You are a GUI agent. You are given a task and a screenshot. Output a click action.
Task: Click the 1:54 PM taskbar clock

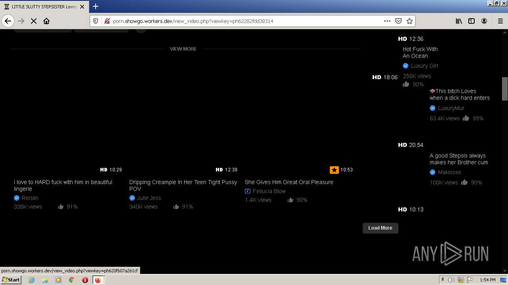tap(488, 280)
